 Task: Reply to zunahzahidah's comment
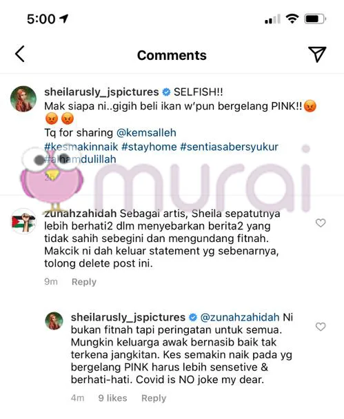coord(84,282)
